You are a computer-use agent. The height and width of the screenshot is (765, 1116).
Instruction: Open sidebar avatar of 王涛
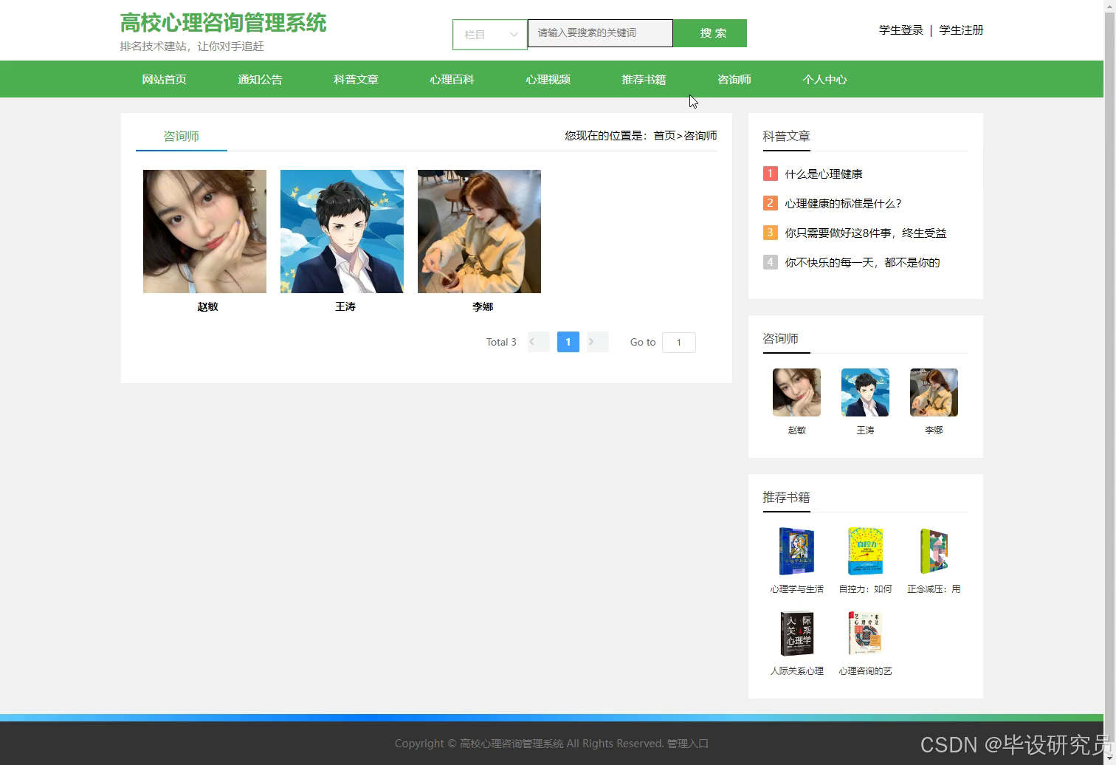(x=865, y=393)
